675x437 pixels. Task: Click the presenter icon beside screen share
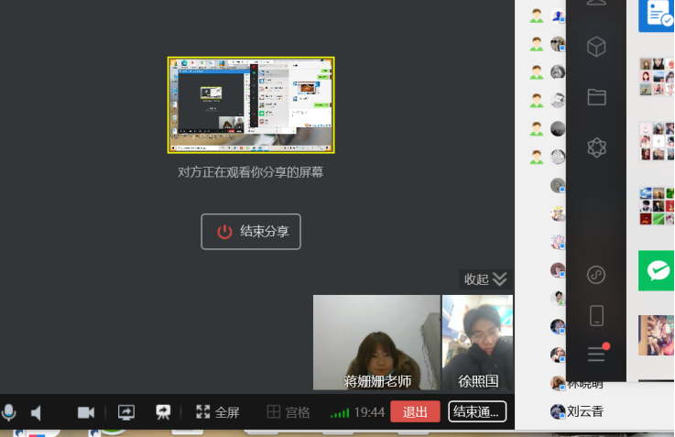point(163,412)
